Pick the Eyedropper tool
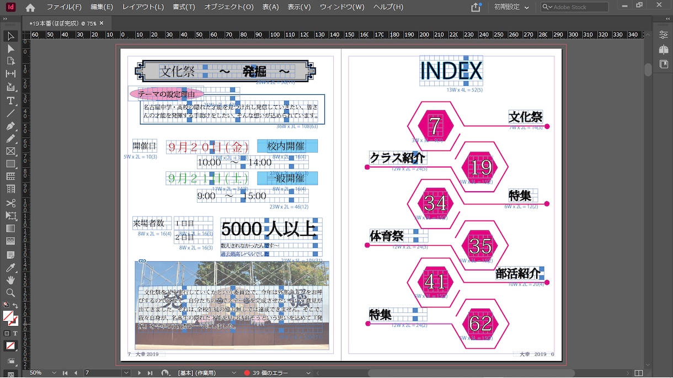Viewport: 673px width, 378px height. [x=10, y=268]
